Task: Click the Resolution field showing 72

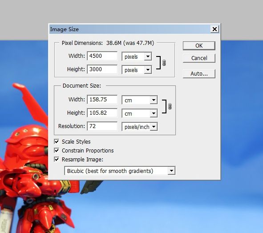Action: (102, 126)
